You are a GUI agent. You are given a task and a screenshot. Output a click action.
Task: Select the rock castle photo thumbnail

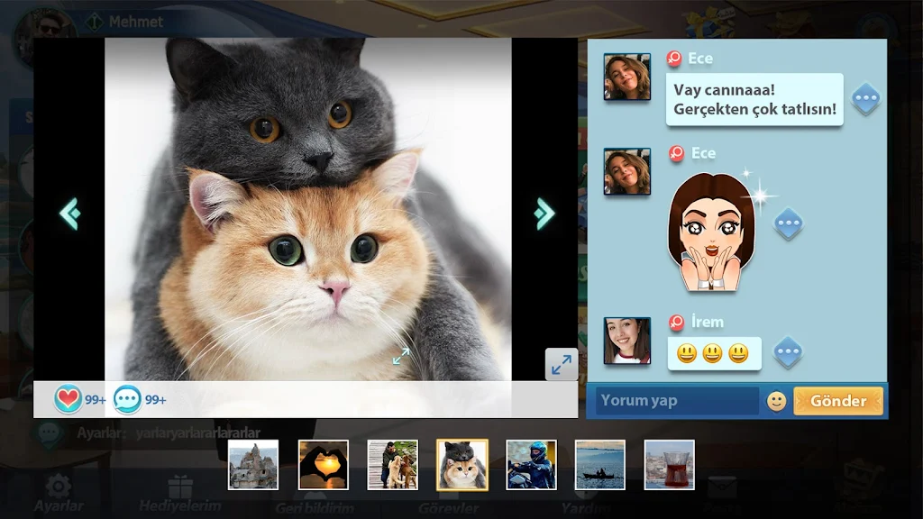point(253,465)
